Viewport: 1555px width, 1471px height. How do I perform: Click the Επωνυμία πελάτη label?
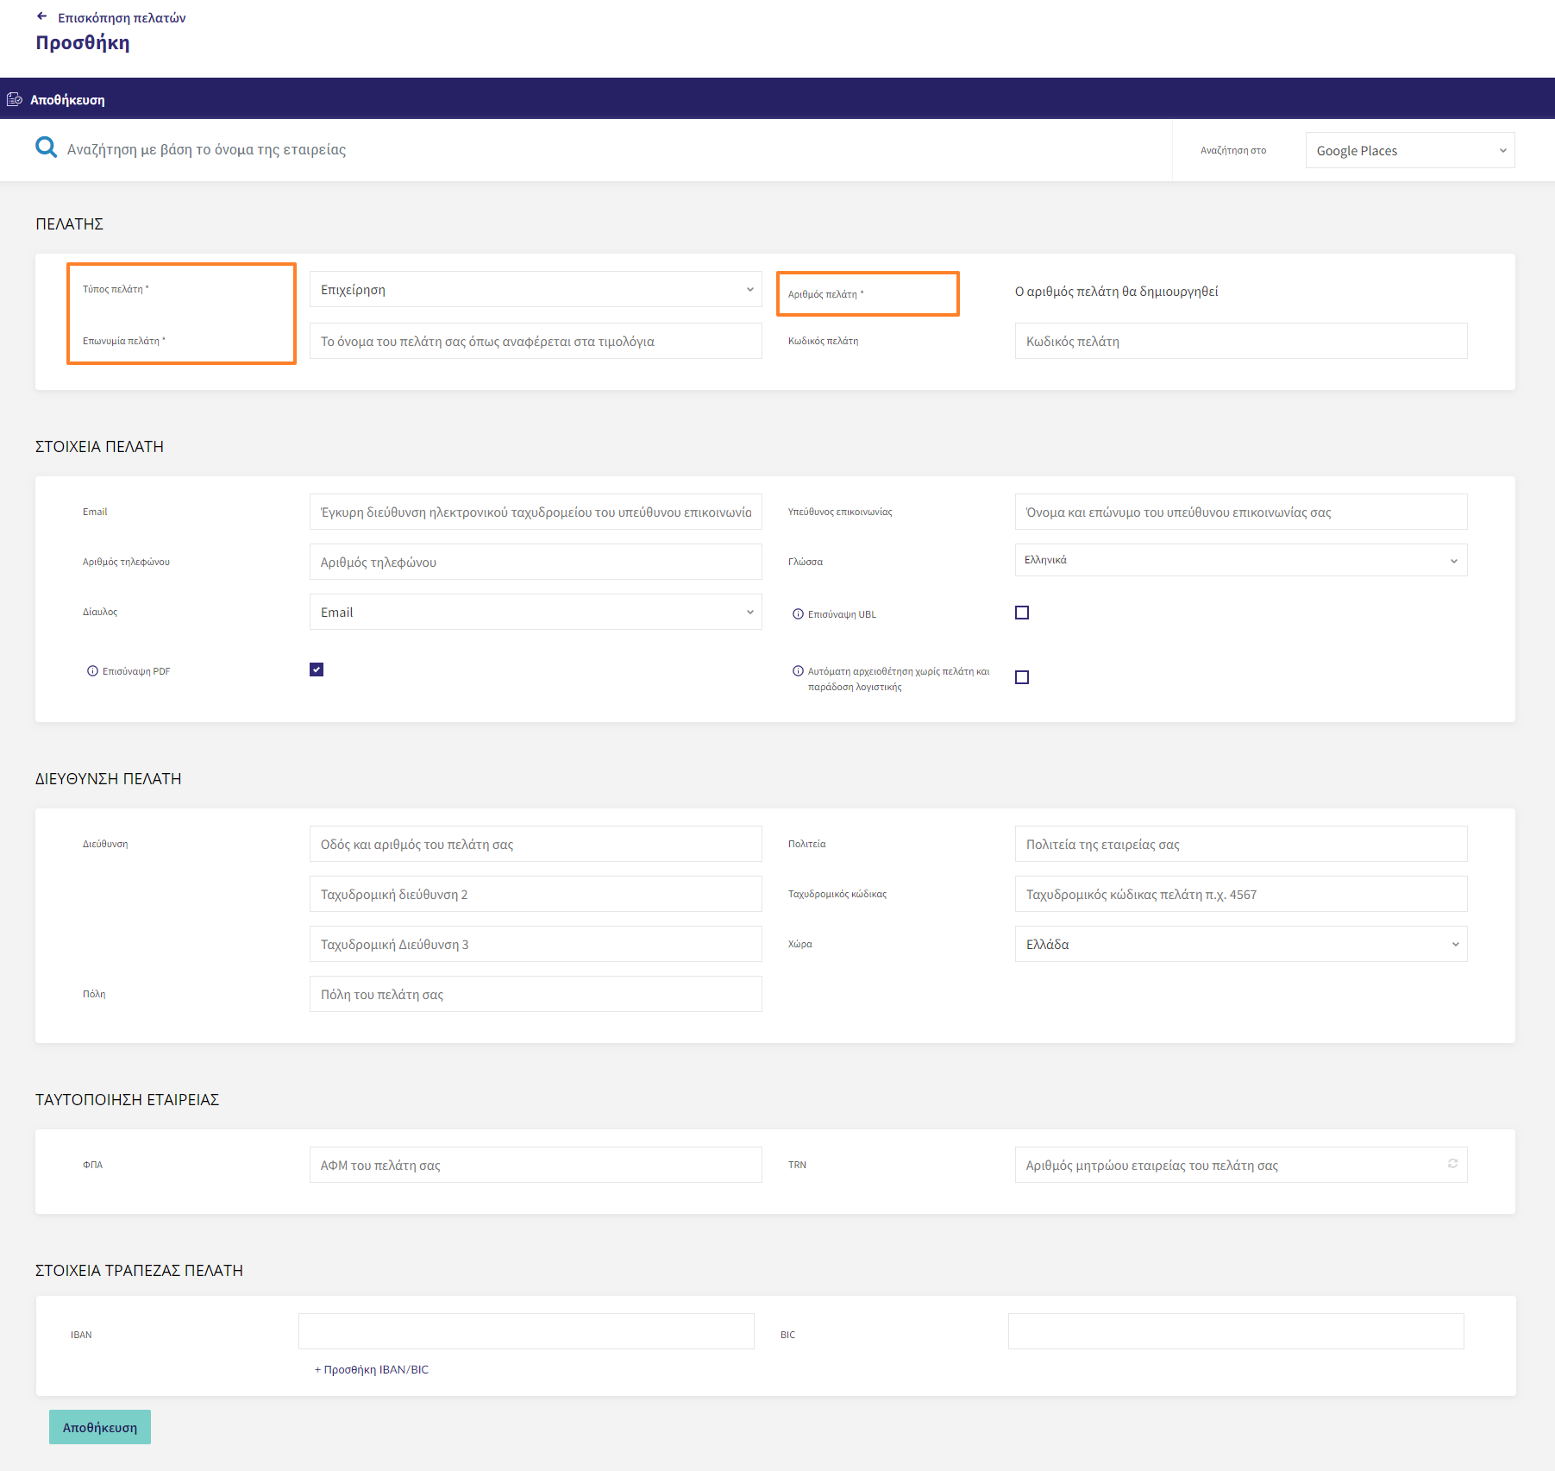[124, 341]
